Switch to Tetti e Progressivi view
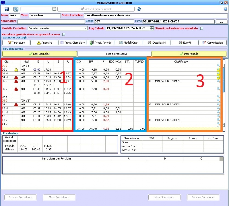The width and height of the screenshot is (229, 206). pos(114,54)
